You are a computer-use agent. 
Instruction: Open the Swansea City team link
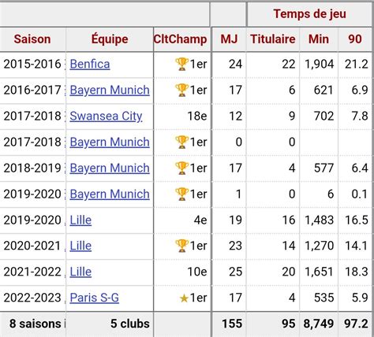[x=106, y=117]
